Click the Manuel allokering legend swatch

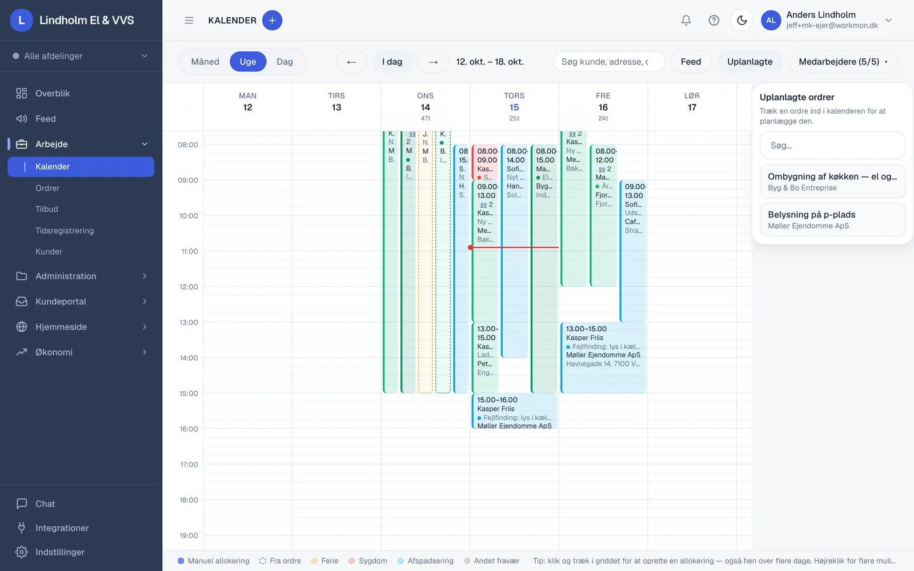point(181,561)
